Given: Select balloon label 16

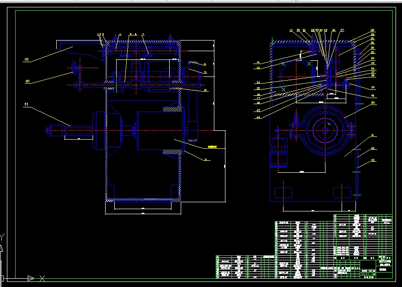Looking at the screenshot, I should (258, 94).
